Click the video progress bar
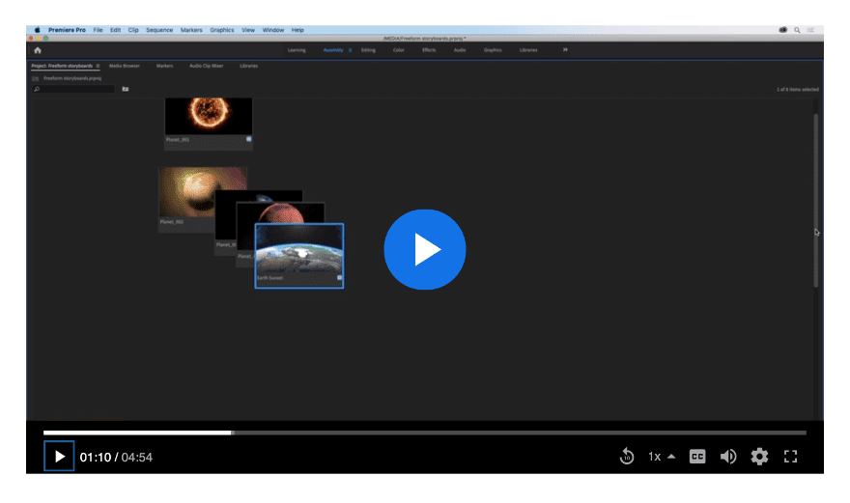The height and width of the screenshot is (503, 850). point(425,433)
